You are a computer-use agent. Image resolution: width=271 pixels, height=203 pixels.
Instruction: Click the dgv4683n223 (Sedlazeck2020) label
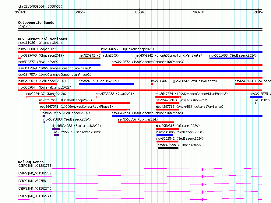click(76, 126)
